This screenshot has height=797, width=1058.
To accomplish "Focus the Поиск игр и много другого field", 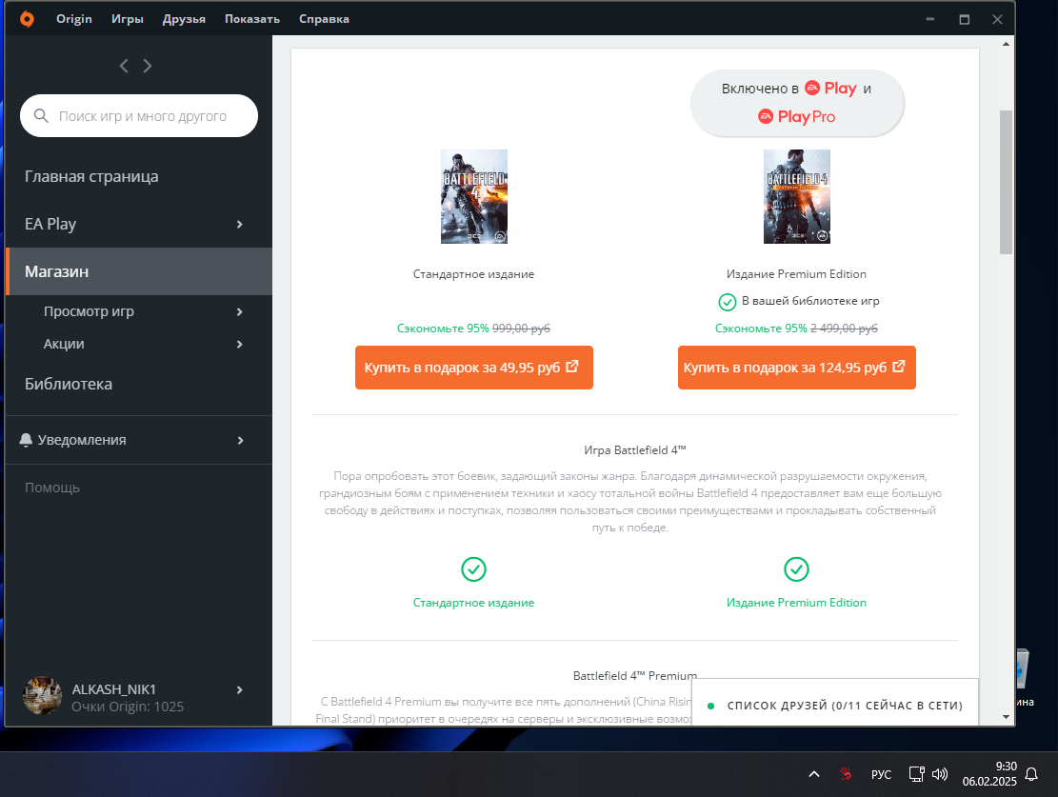I will [139, 116].
